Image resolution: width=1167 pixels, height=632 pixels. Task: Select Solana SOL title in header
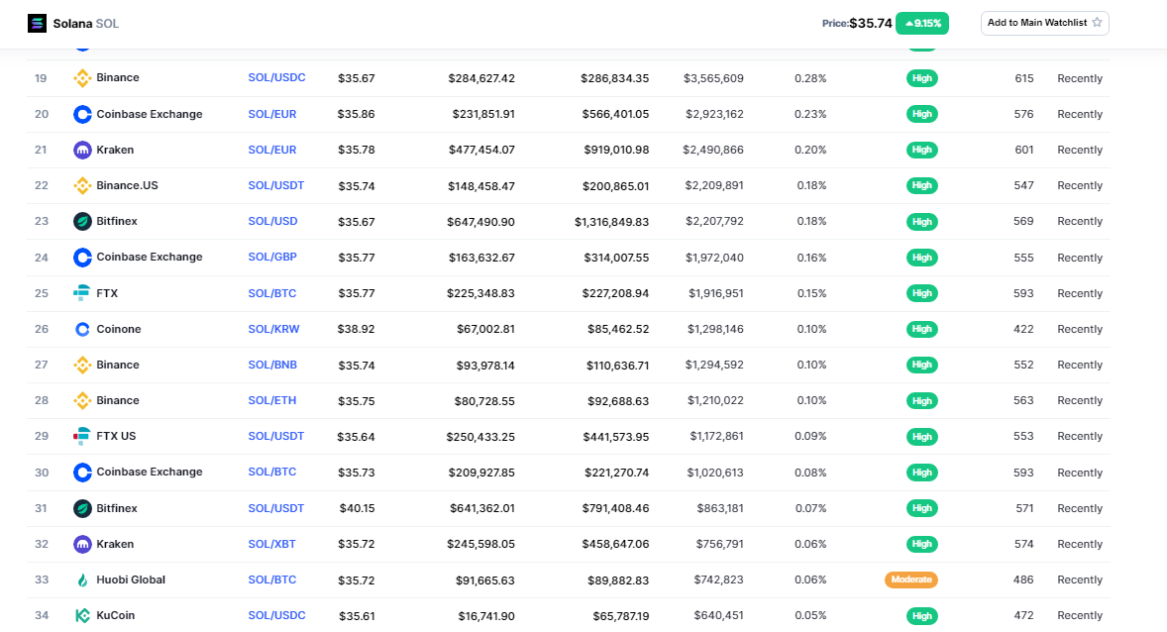tap(85, 23)
